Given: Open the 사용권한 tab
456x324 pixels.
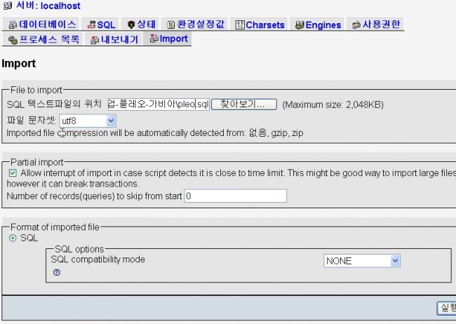Looking at the screenshot, I should click(375, 25).
